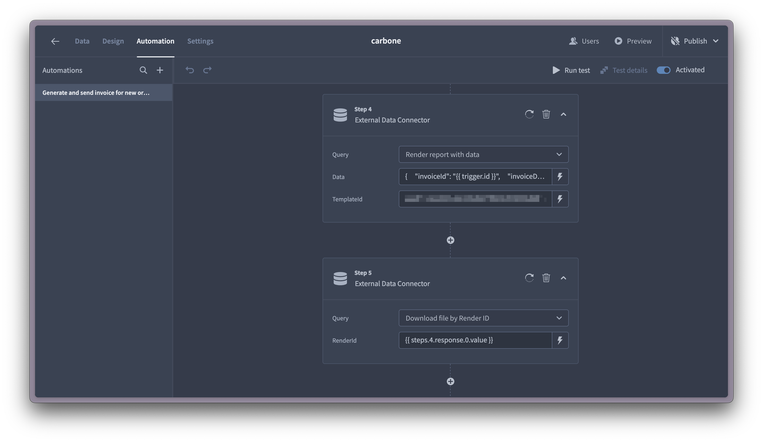The width and height of the screenshot is (763, 442).
Task: Add a new step below Step 5
Action: tap(450, 381)
